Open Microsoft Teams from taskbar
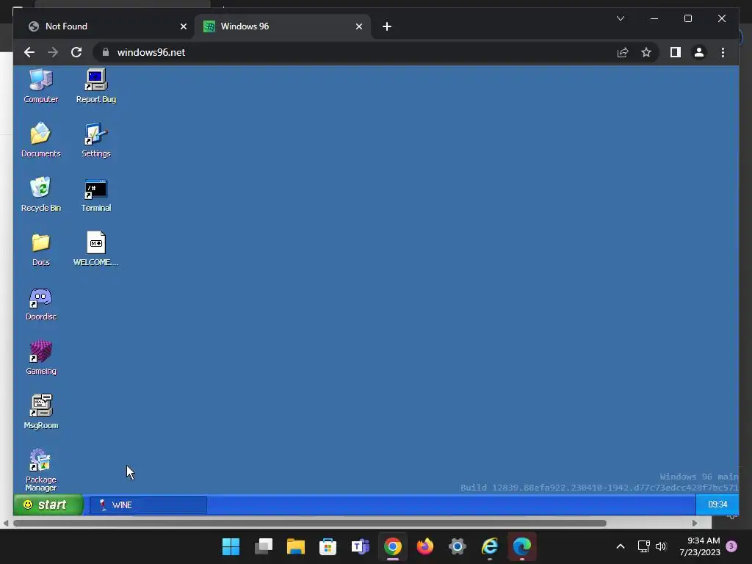Image resolution: width=752 pixels, height=564 pixels. point(360,546)
